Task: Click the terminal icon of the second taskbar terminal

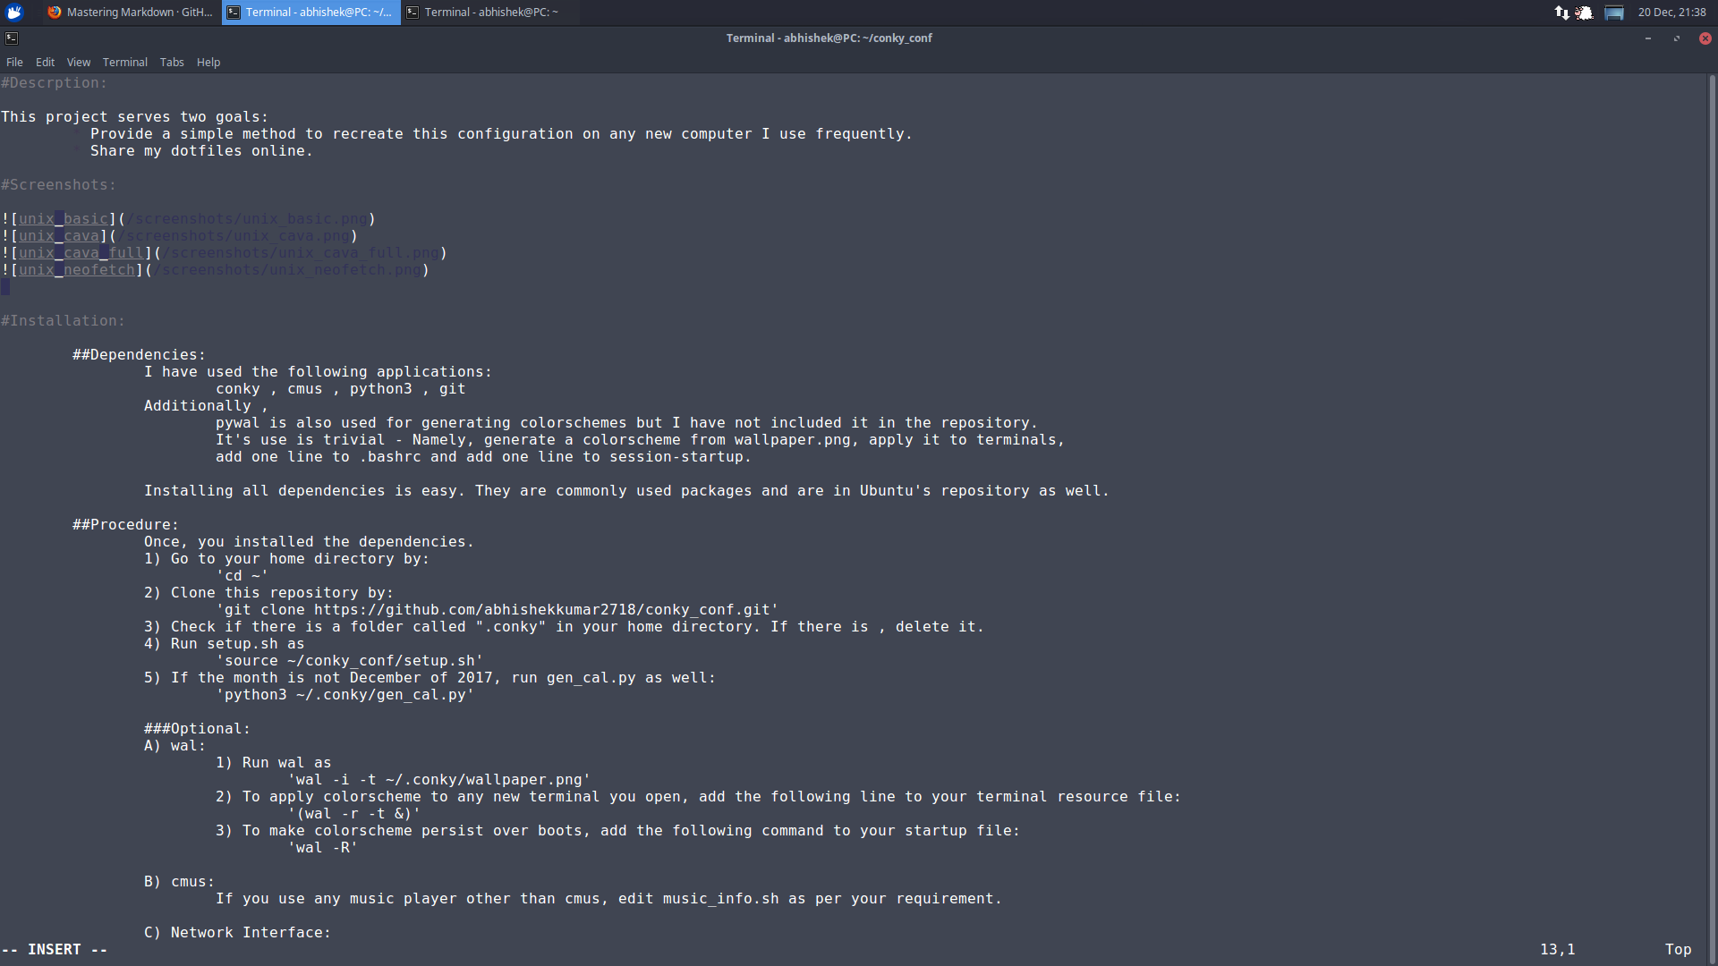Action: pyautogui.click(x=412, y=13)
